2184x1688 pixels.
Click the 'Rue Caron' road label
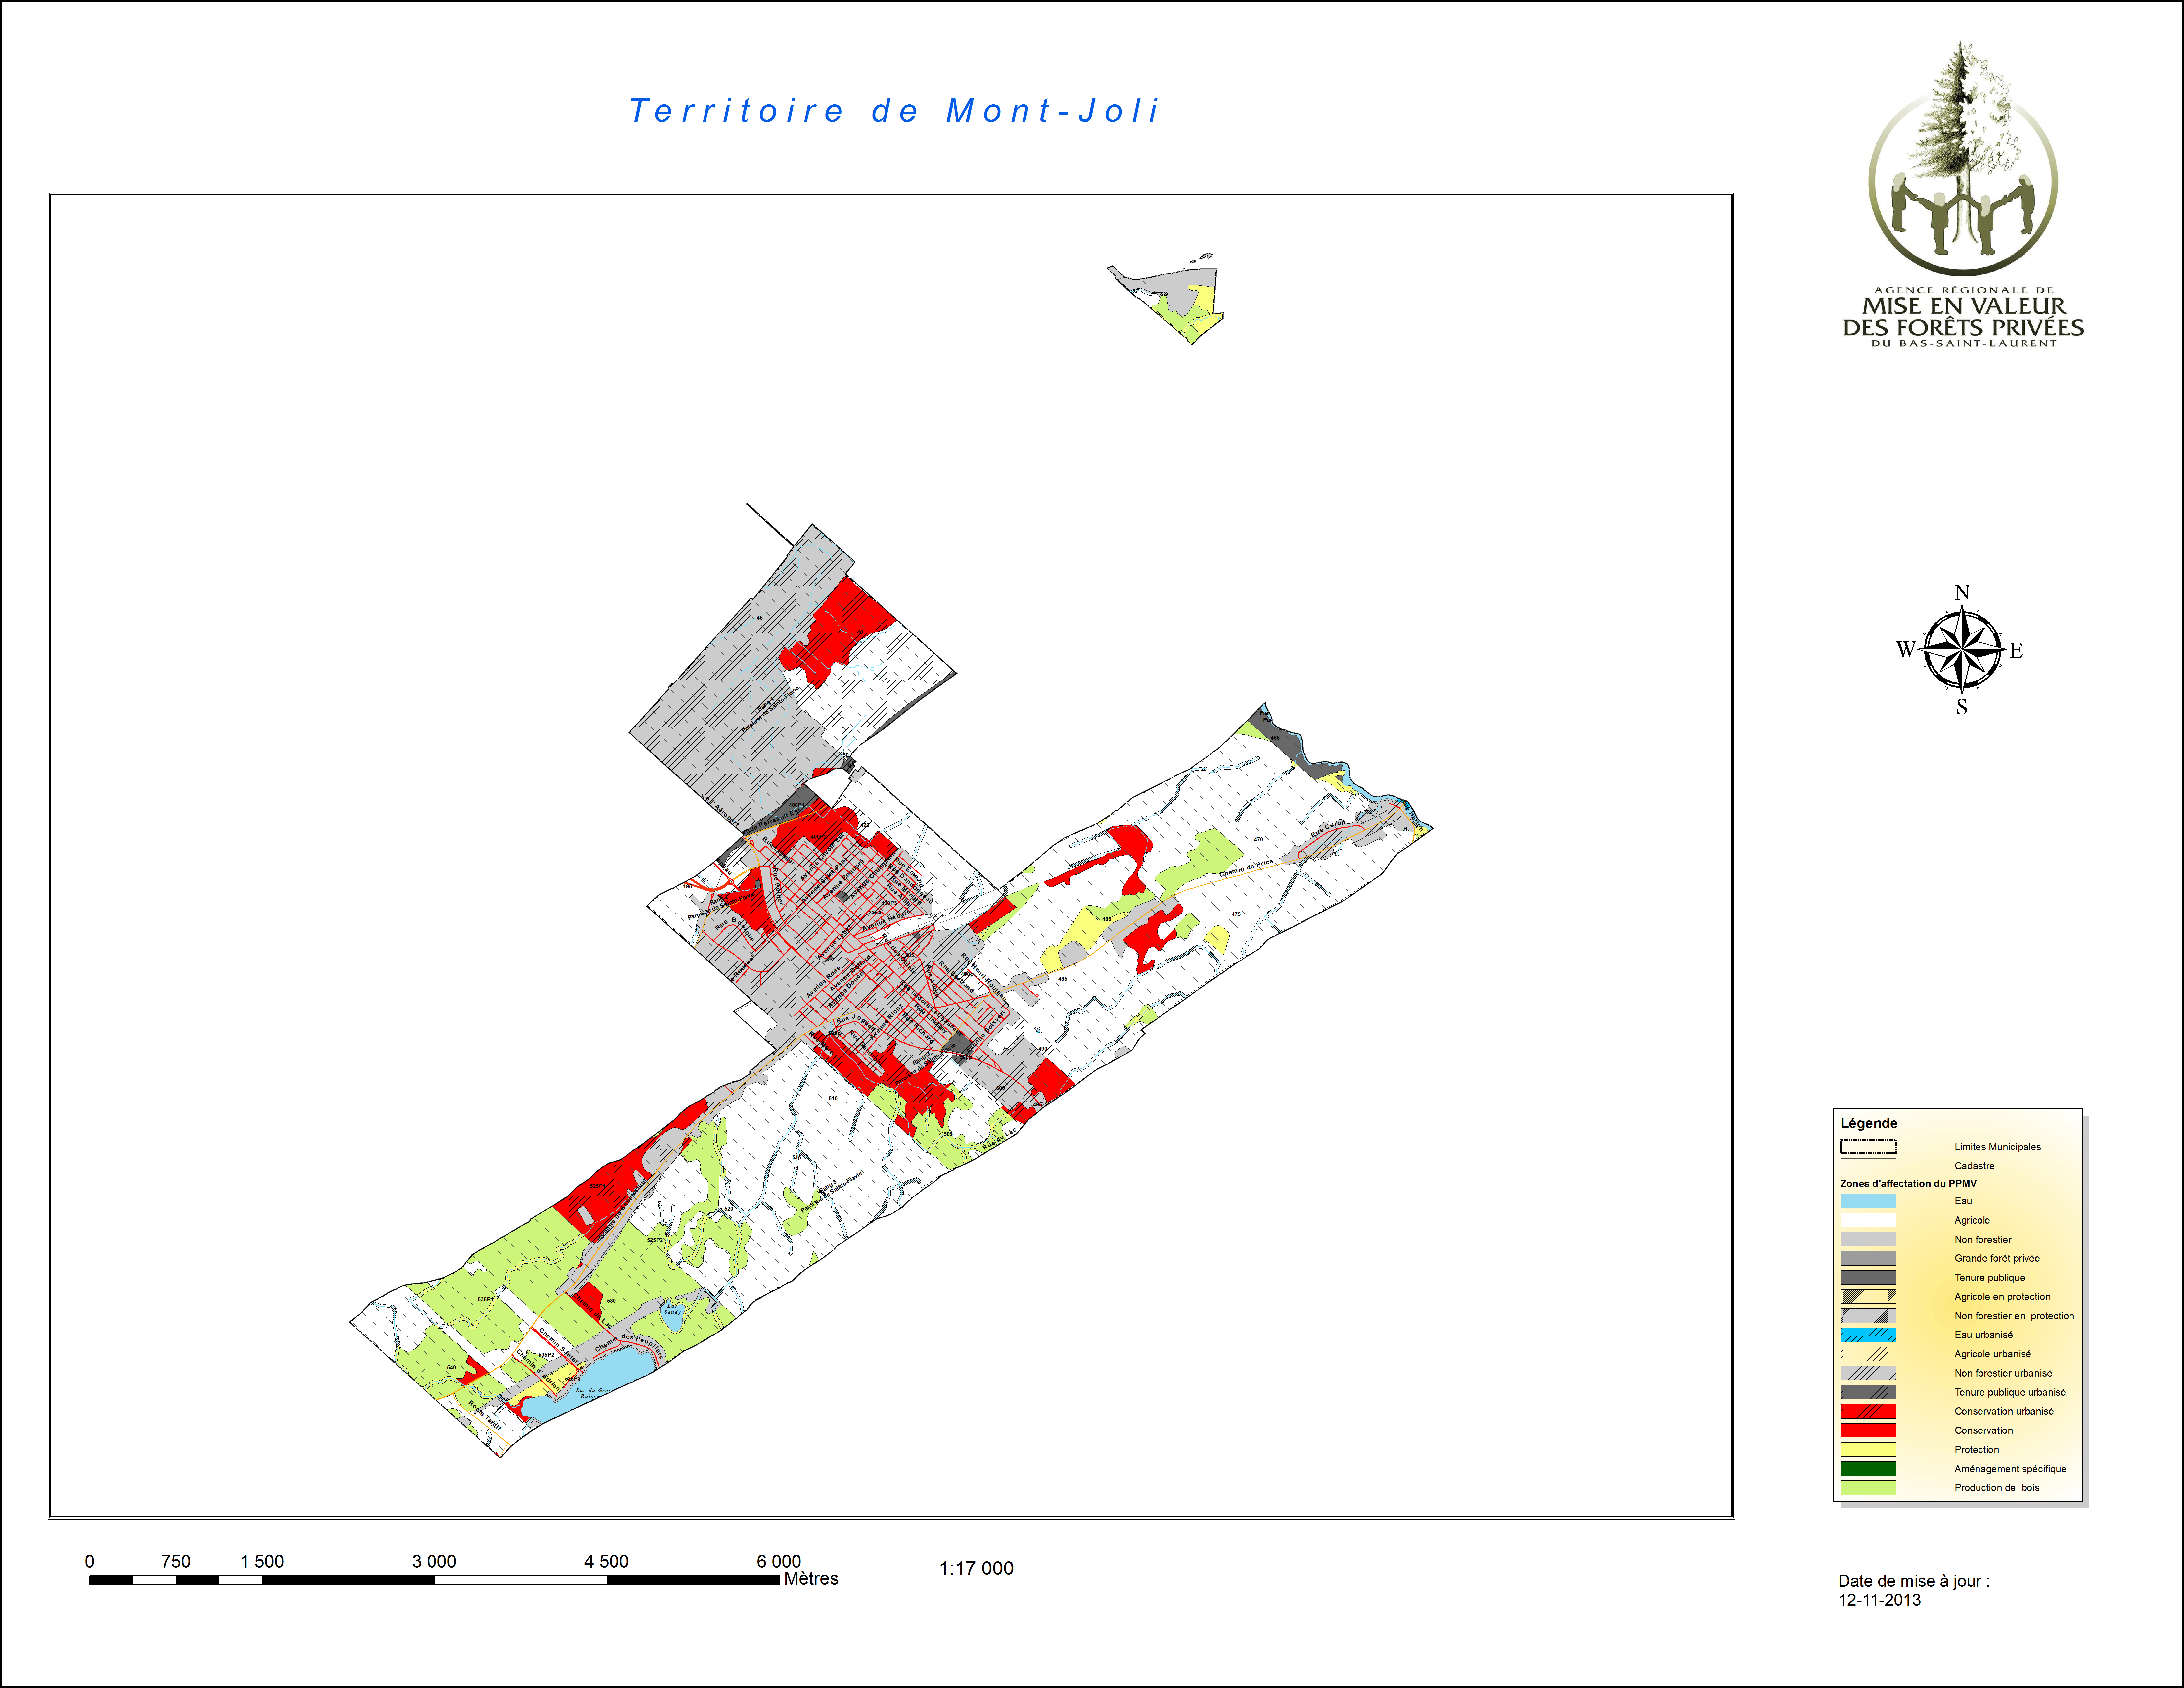1328,829
